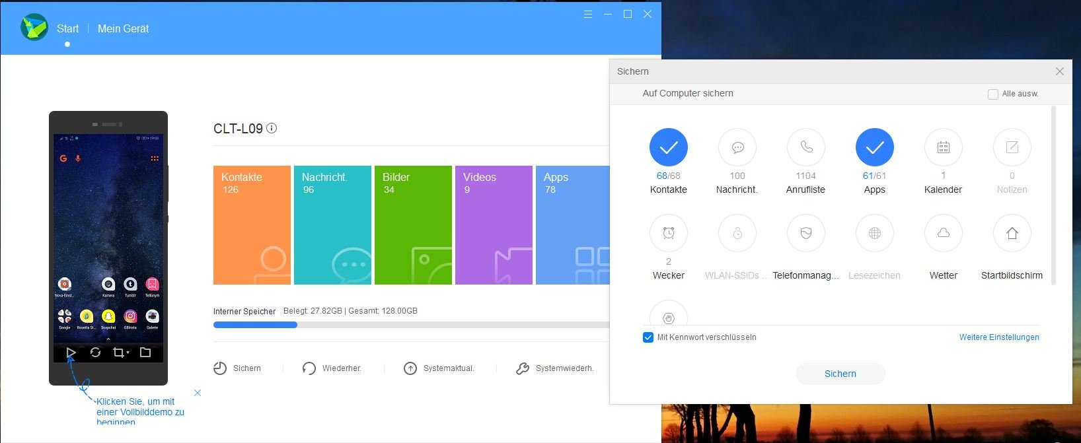Screen dimensions: 1081x443
Task: Click Nova-Einst. app on phone preview
Action: click(x=64, y=284)
